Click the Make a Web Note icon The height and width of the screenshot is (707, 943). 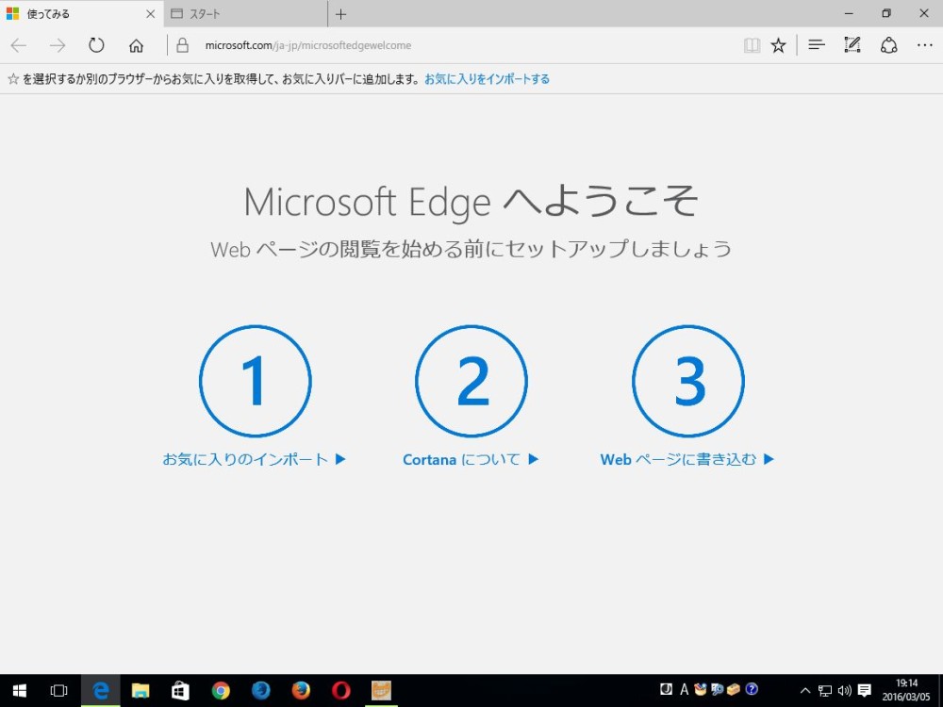pyautogui.click(x=852, y=45)
